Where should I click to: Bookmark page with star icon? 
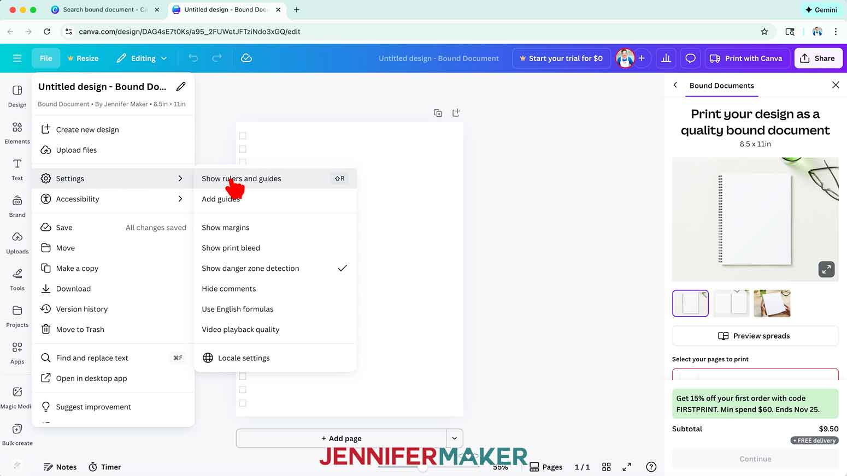tap(764, 32)
